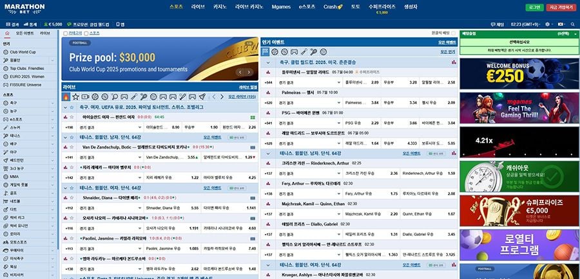The height and width of the screenshot is (279, 580).
Task: Click the star favorites icon in live filter bar
Action: pos(76,97)
